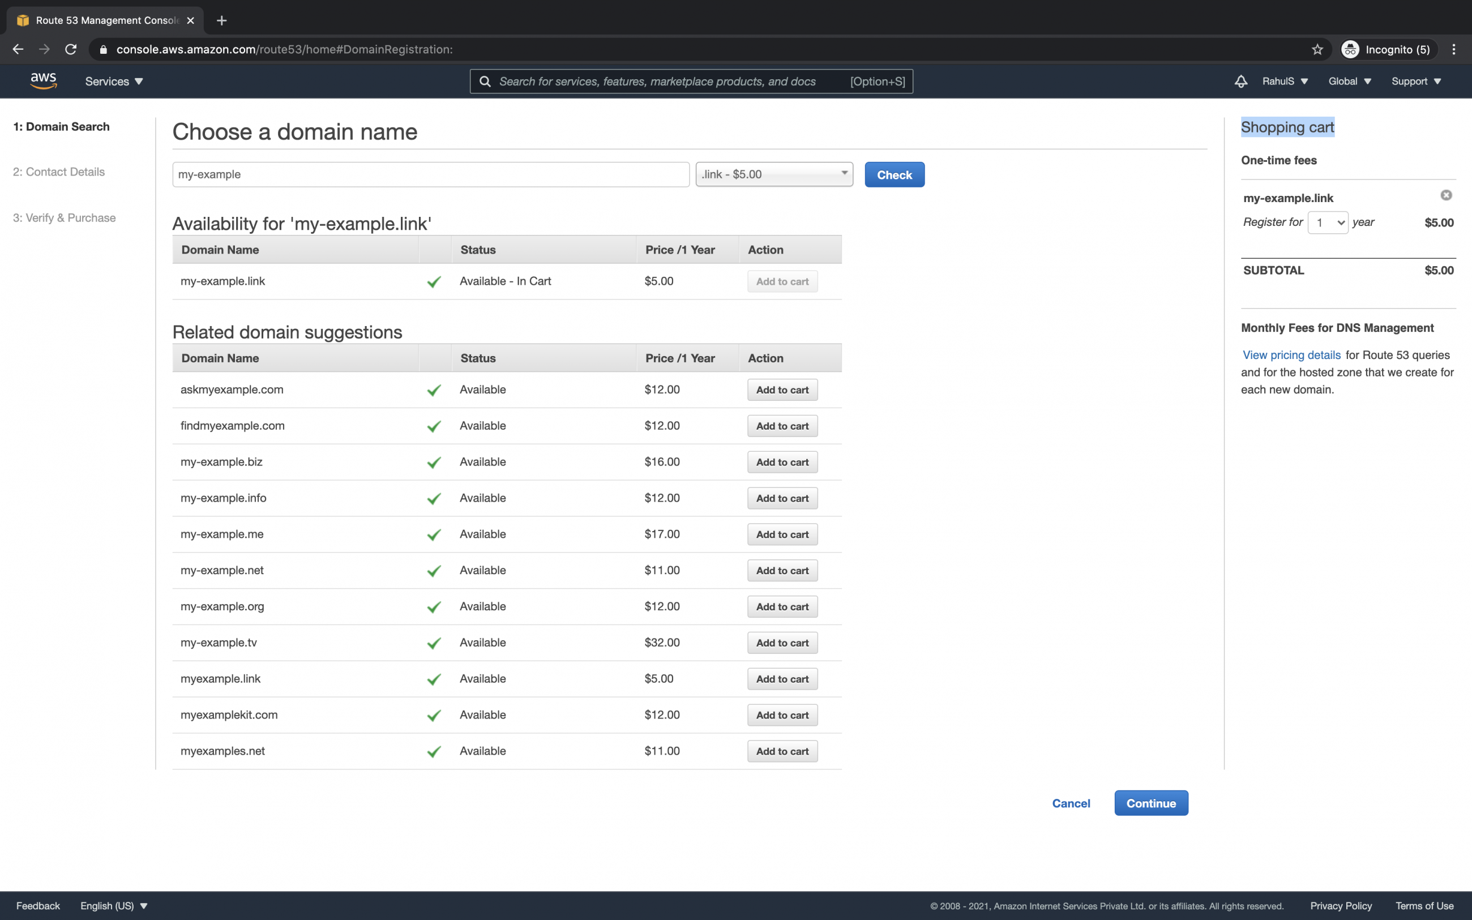Image resolution: width=1472 pixels, height=920 pixels.
Task: Click inside the domain name search field
Action: click(430, 174)
